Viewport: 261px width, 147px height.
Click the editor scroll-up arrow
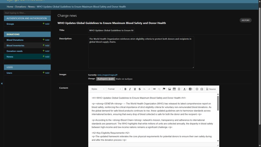[218, 94]
